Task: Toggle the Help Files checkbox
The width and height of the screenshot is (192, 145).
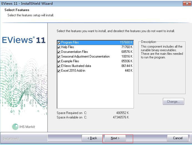Action: 59,47
